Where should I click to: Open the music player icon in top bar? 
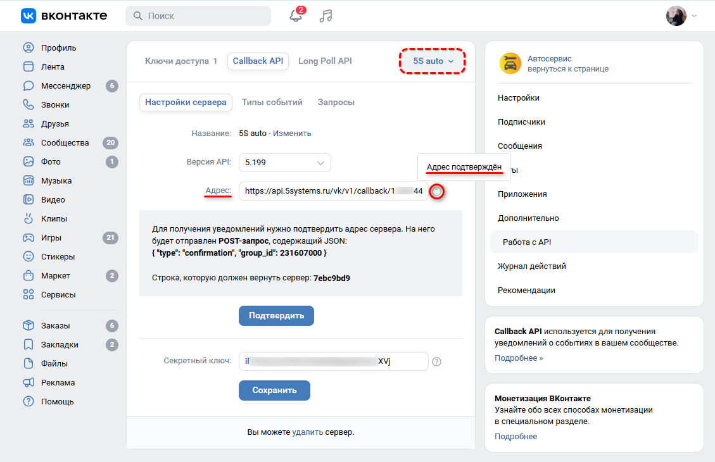[x=325, y=16]
